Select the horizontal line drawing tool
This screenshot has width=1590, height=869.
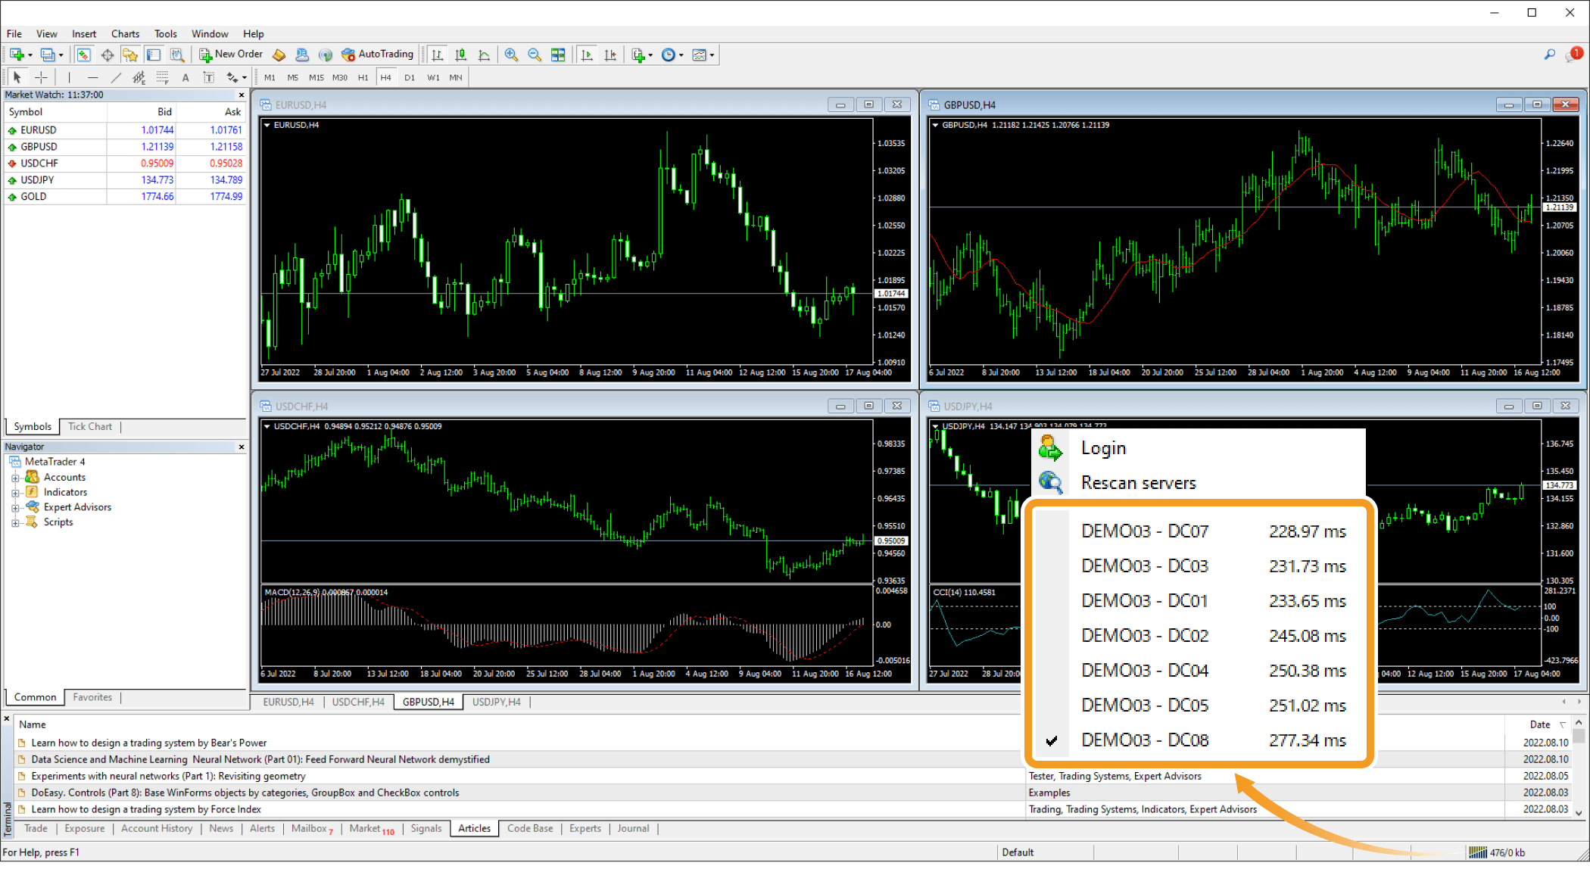pyautogui.click(x=92, y=77)
